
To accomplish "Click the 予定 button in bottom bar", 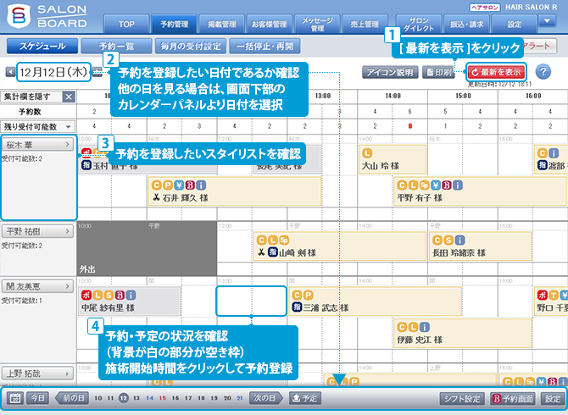I will (305, 398).
